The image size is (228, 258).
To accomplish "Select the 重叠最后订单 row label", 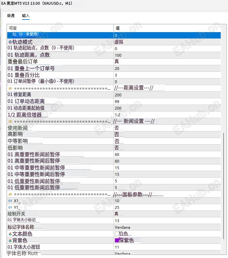I will click(x=23, y=62).
